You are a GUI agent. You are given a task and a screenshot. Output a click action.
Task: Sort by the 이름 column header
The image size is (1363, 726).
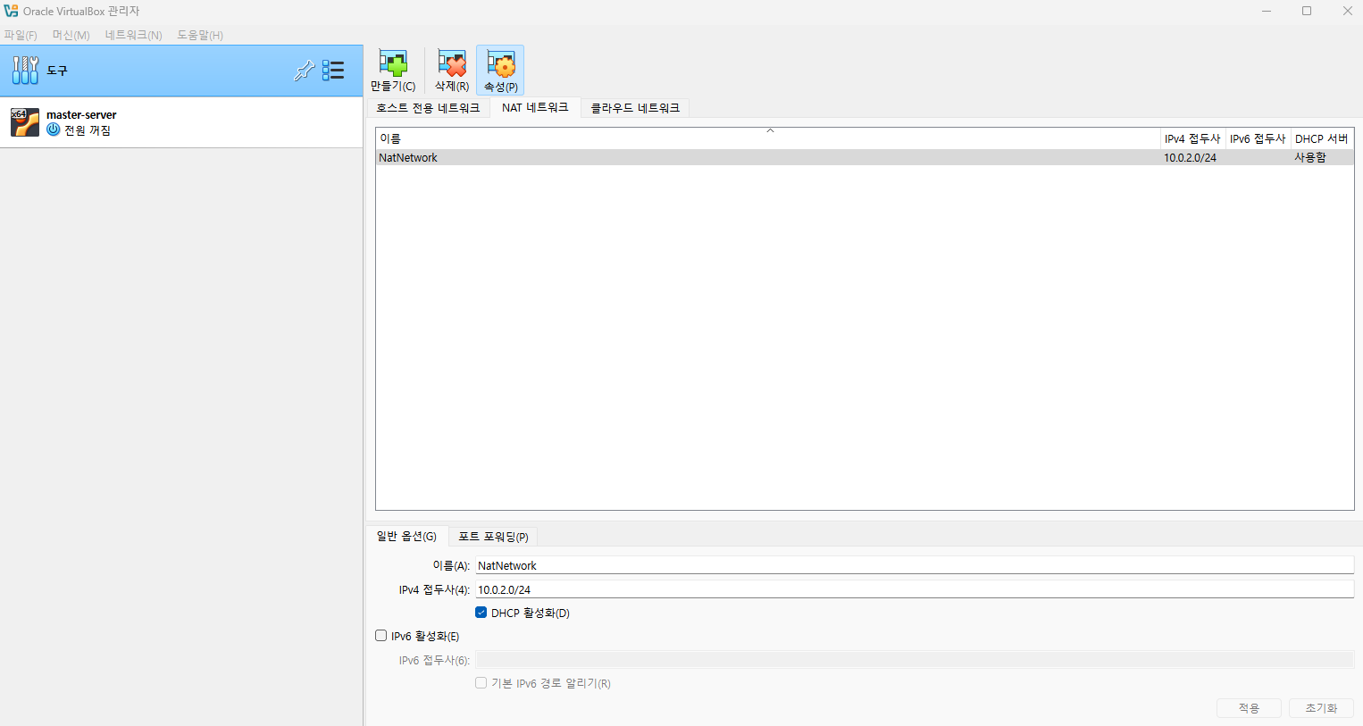coord(768,138)
